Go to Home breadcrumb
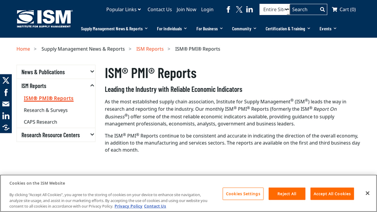This screenshot has height=212, width=377. click(23, 49)
